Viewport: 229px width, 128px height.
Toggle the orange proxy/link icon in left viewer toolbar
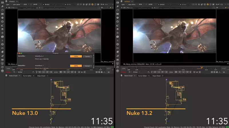[x=92, y=5]
